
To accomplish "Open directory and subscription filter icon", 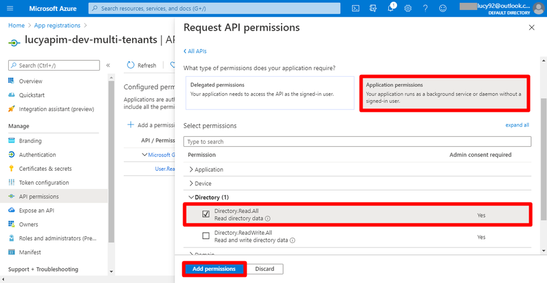I will 373,8.
